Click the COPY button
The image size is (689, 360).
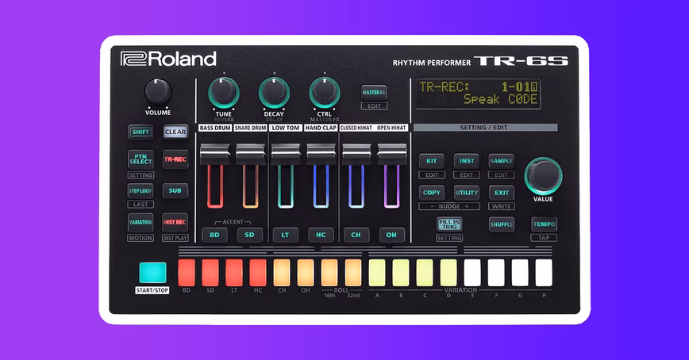432,193
